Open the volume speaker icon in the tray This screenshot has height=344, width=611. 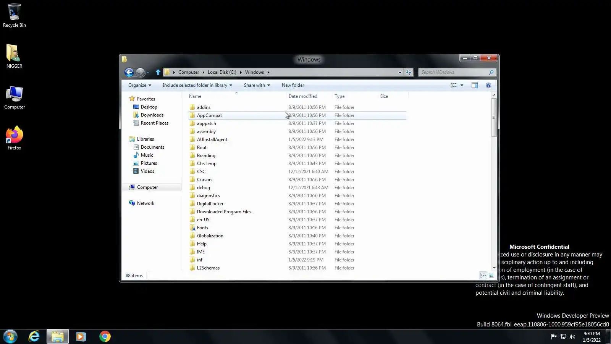coord(572,336)
